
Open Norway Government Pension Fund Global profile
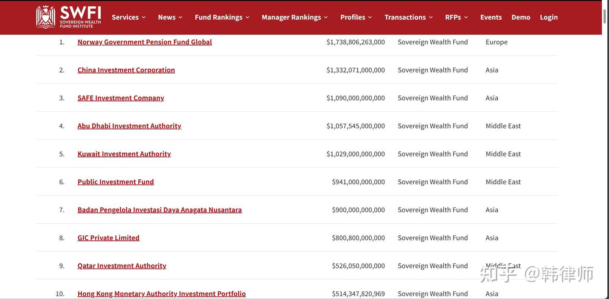[145, 42]
